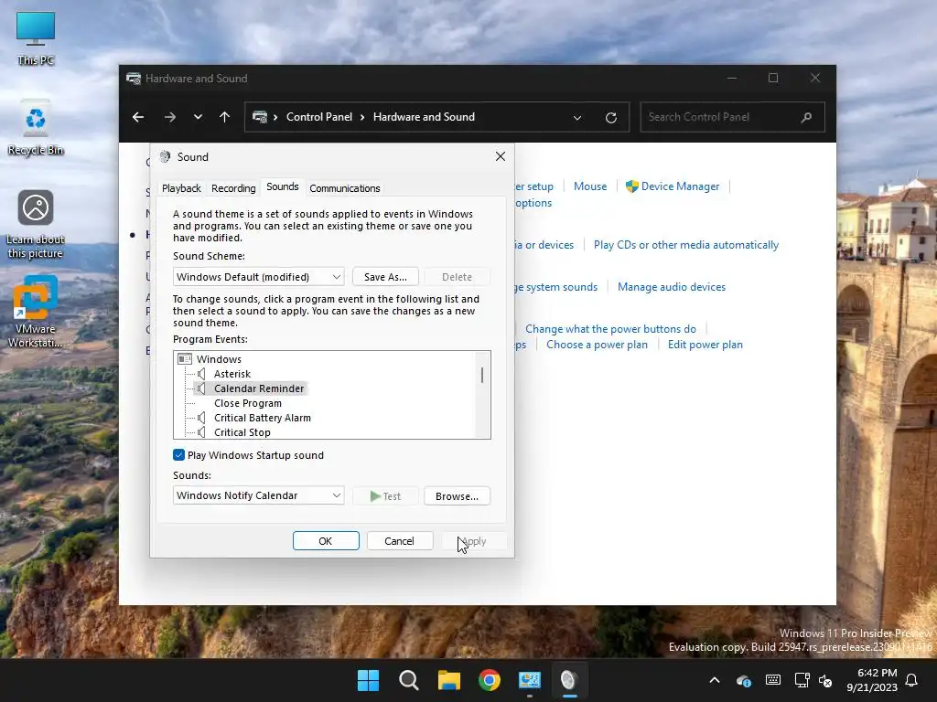This screenshot has width=937, height=702.
Task: Select Critical Battery Alarm event
Action: pos(263,418)
